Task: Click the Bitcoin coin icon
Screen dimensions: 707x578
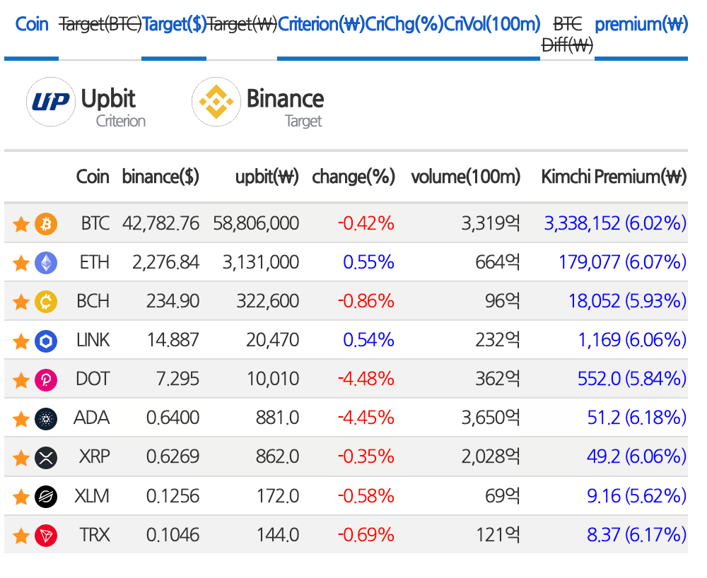Action: (45, 223)
